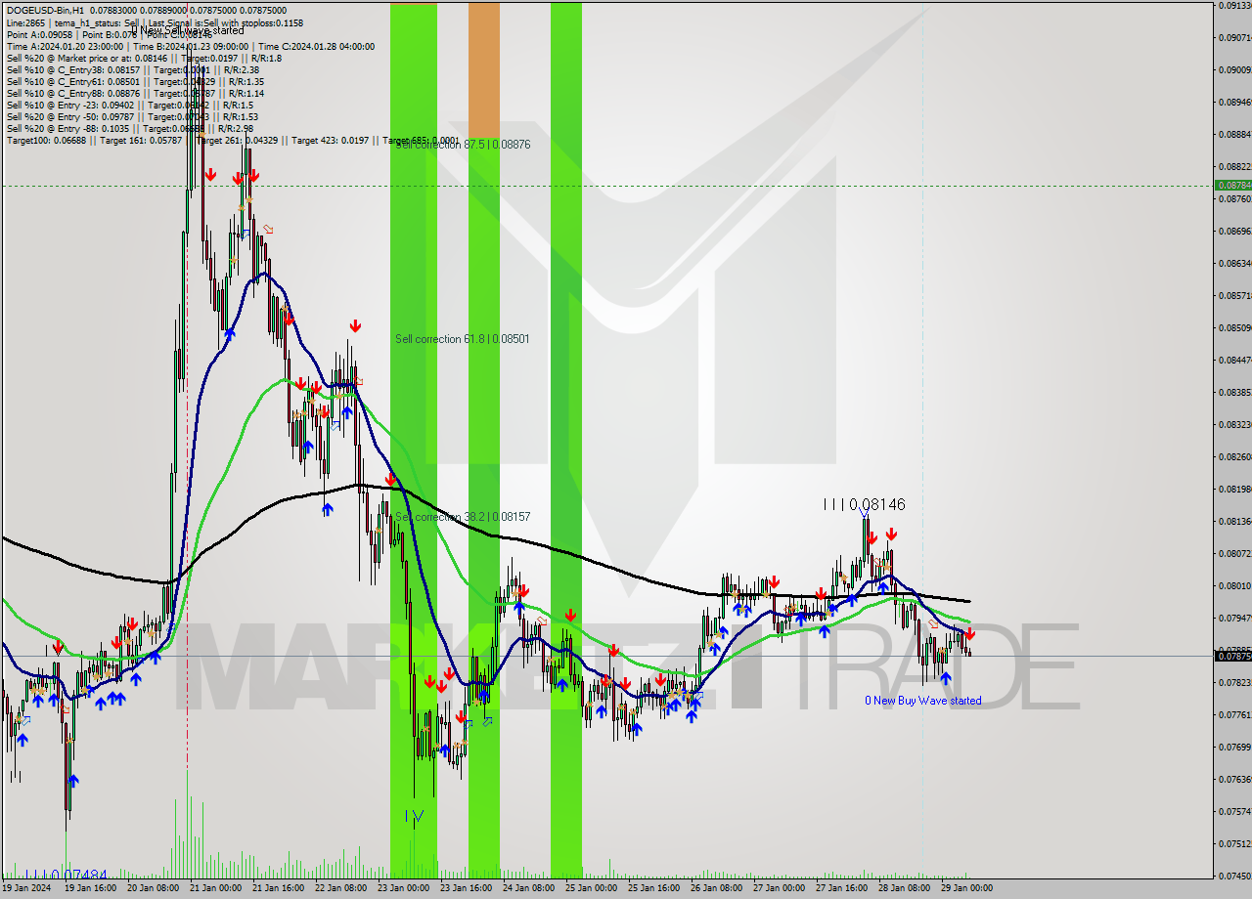1252x899 pixels.
Task: Click the 0.07450 price axis label
Action: coord(1233,876)
